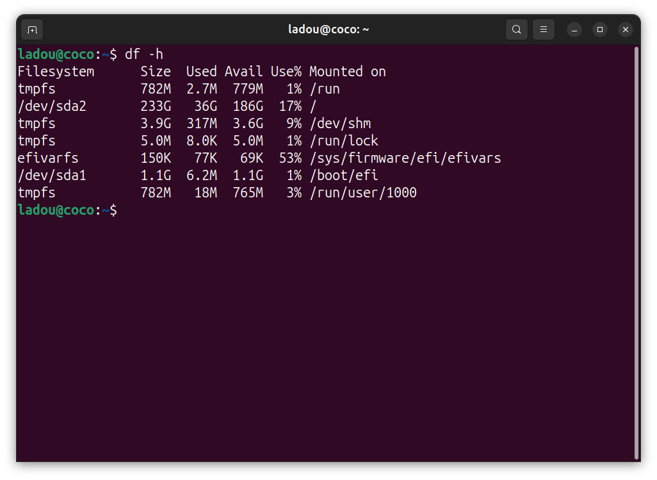This screenshot has height=480, width=657.
Task: Click the /dev/sda1 filesystem entry
Action: [52, 176]
